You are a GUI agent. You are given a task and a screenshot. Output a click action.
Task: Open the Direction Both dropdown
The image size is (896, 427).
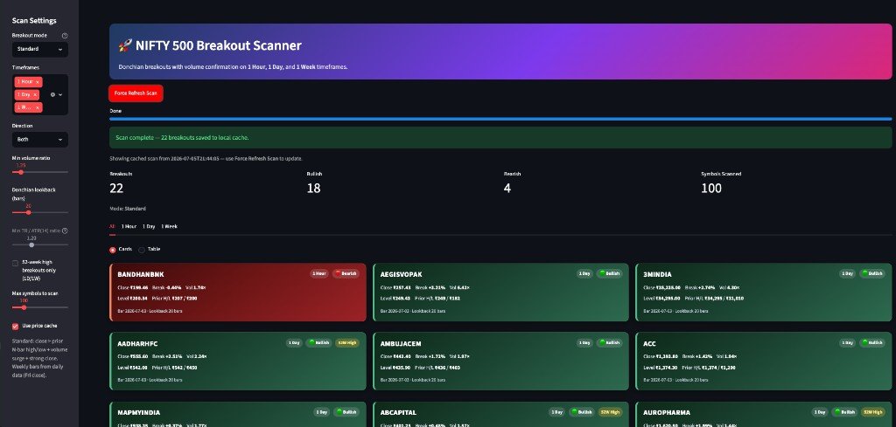pos(40,139)
